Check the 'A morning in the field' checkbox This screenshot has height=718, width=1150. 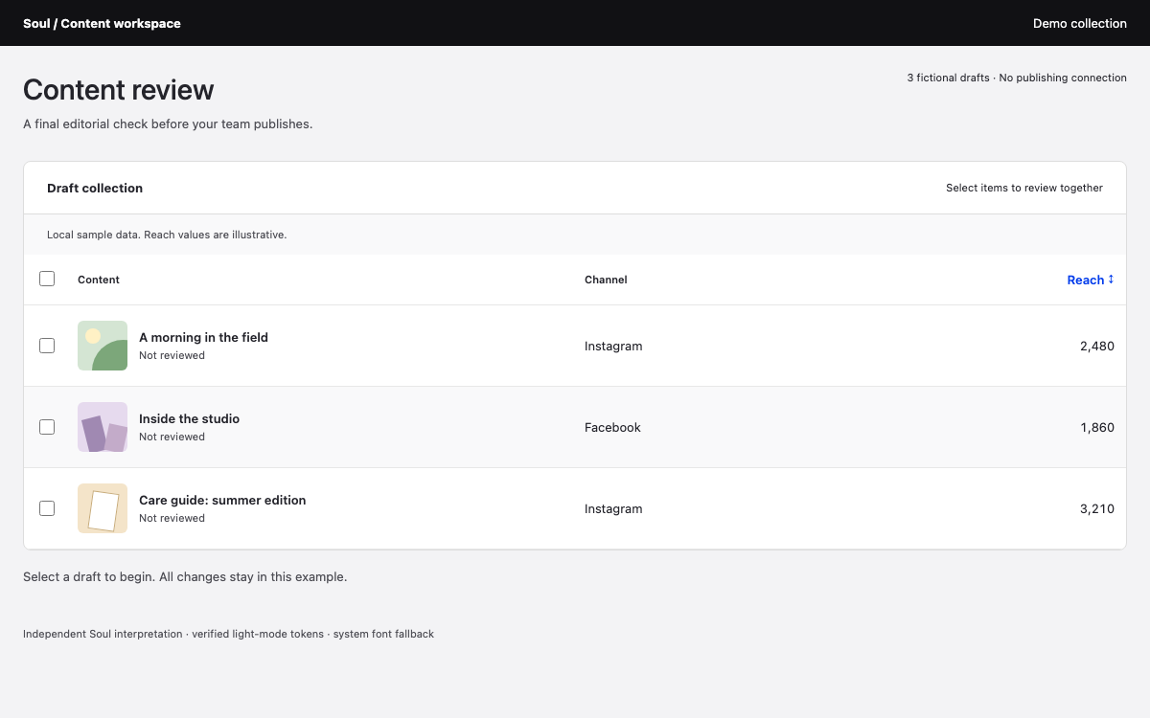pyautogui.click(x=47, y=346)
